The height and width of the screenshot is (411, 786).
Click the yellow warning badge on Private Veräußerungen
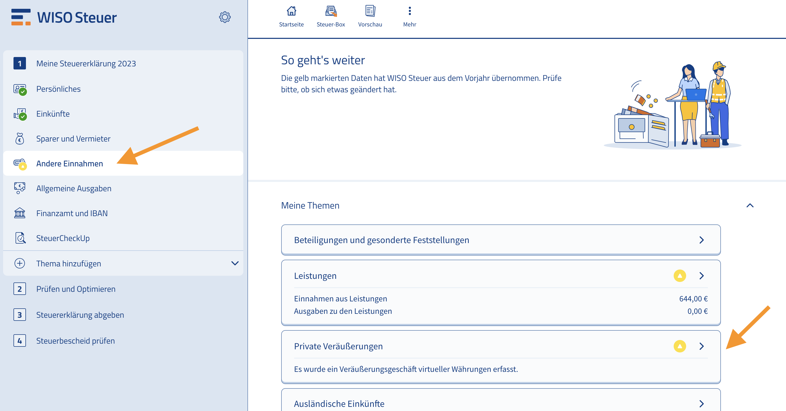tap(679, 346)
